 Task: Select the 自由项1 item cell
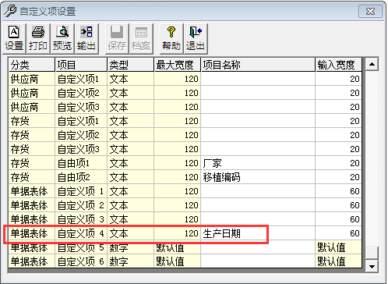click(81, 163)
